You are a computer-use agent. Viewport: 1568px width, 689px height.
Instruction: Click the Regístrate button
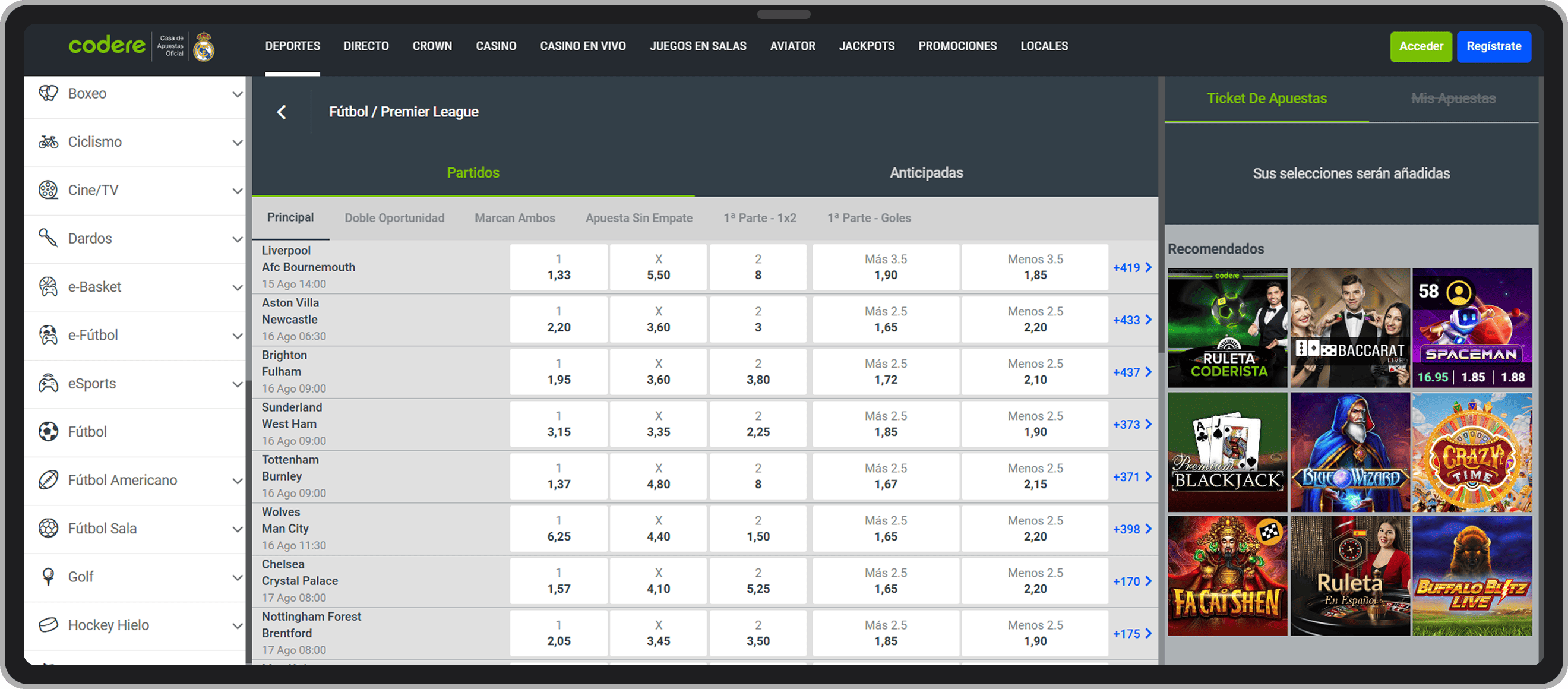(1494, 46)
